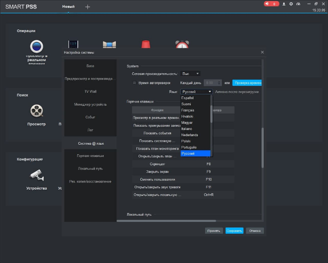Select Español in language list
Screen dimensions: 328x263
click(x=195, y=98)
